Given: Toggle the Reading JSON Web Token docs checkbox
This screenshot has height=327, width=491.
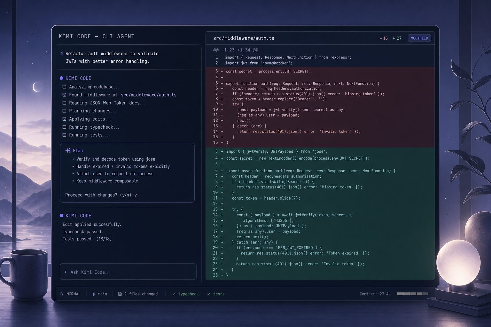Looking at the screenshot, I should (64, 103).
